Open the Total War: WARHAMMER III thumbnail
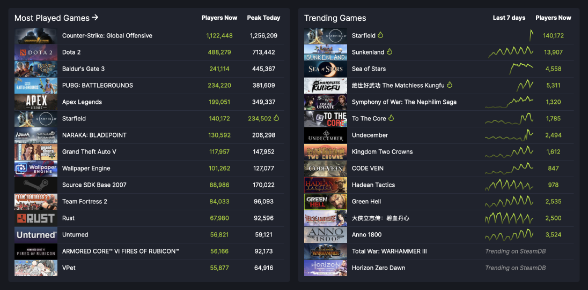 point(326,251)
